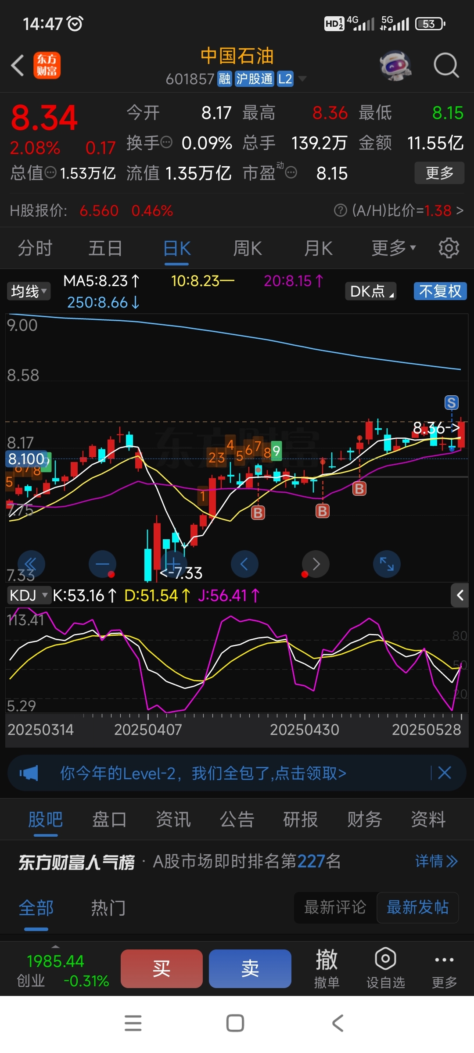Tap the B marker near 20250430
The width and height of the screenshot is (474, 1053).
323,511
